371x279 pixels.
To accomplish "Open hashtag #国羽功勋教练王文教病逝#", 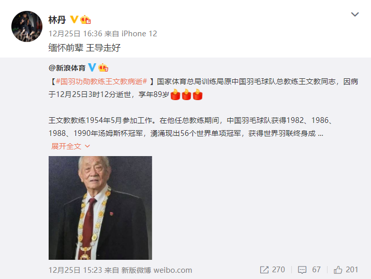I will coord(101,81).
